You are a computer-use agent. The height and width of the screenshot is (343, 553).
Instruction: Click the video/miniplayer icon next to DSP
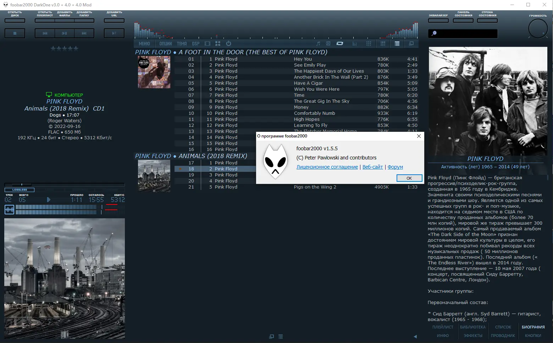(x=208, y=44)
